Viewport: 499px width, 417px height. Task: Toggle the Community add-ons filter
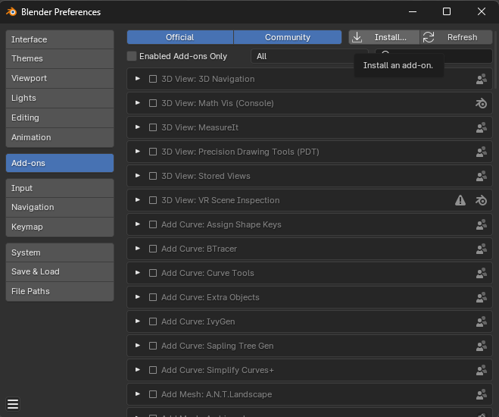point(288,37)
